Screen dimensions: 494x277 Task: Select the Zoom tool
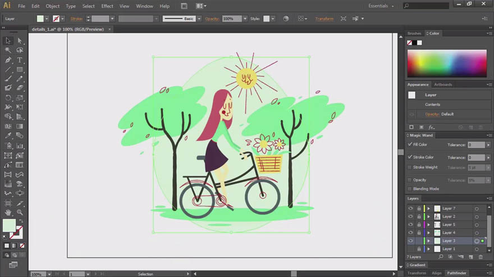click(20, 212)
